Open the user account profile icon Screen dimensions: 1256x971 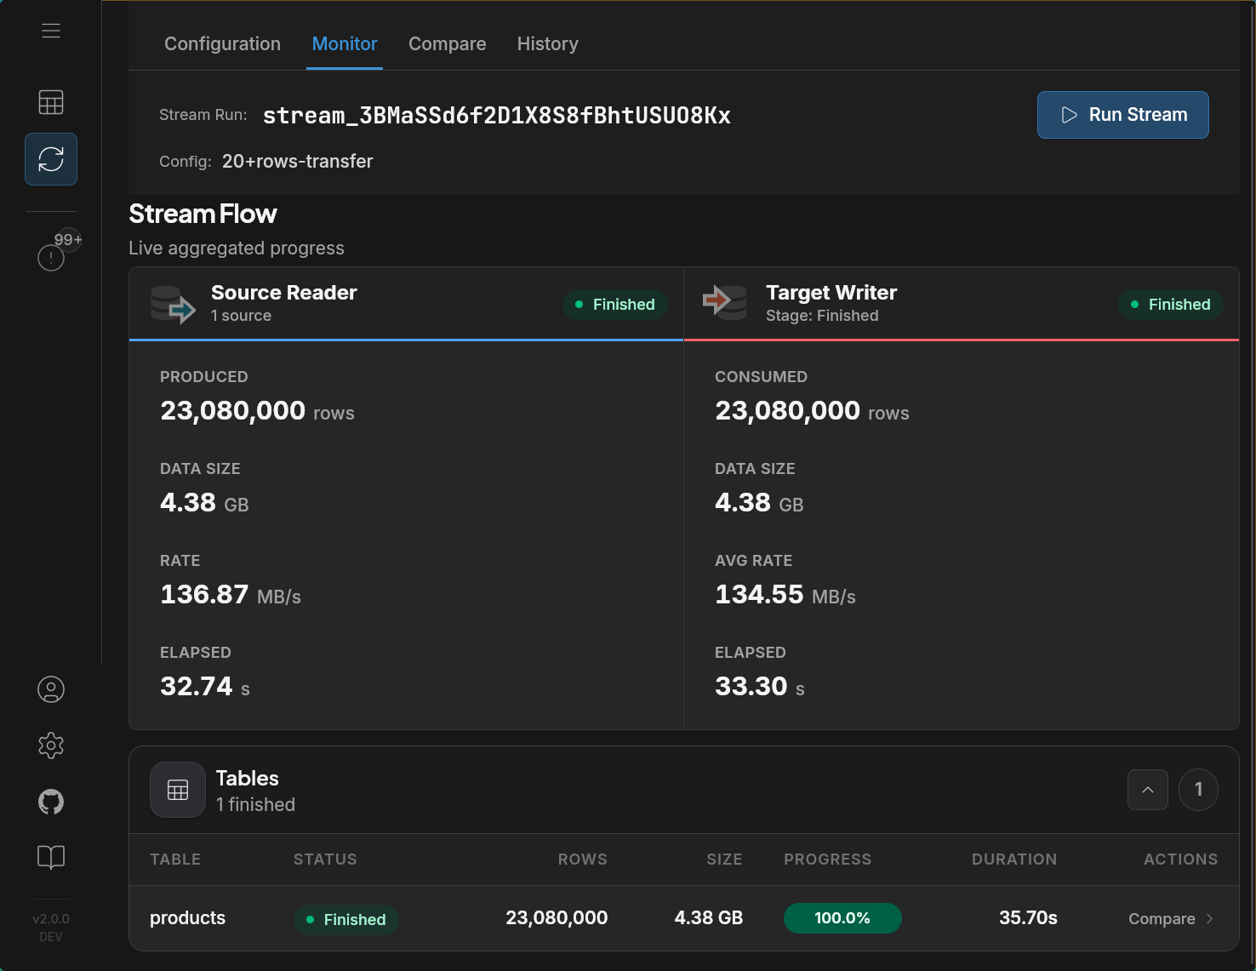(x=51, y=689)
